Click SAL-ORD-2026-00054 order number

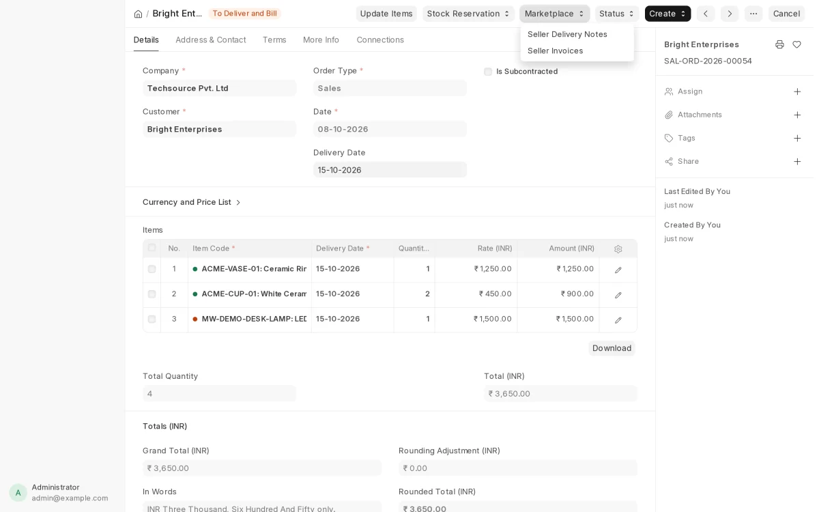point(708,61)
